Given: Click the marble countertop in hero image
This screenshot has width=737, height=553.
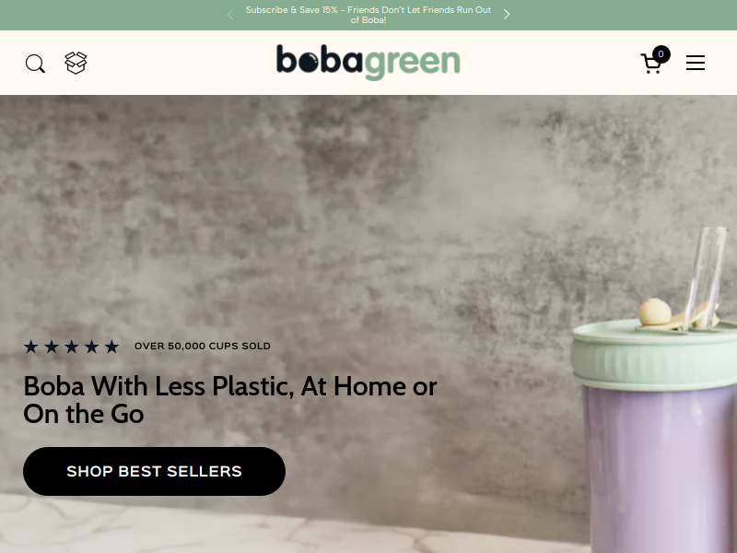Looking at the screenshot, I should 291,526.
